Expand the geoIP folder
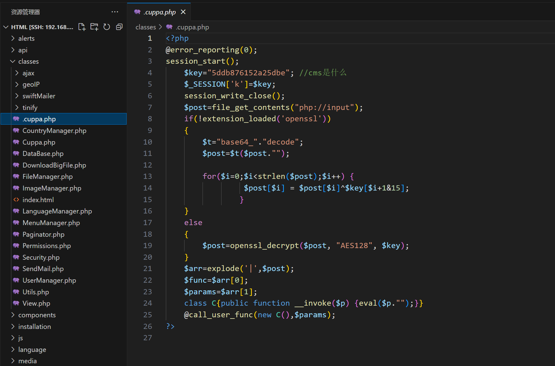 (x=17, y=84)
